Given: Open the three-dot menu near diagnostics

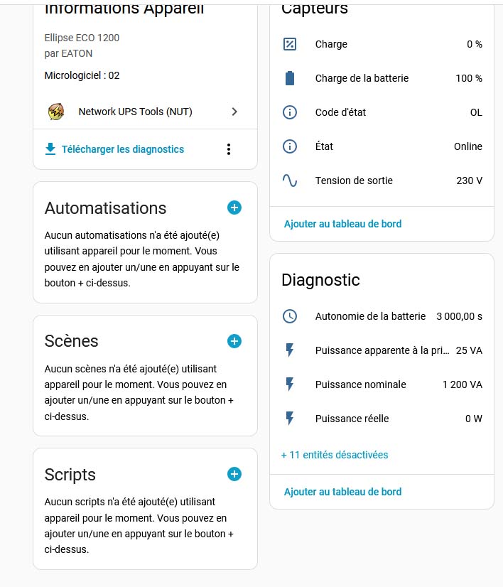Looking at the screenshot, I should pos(228,149).
